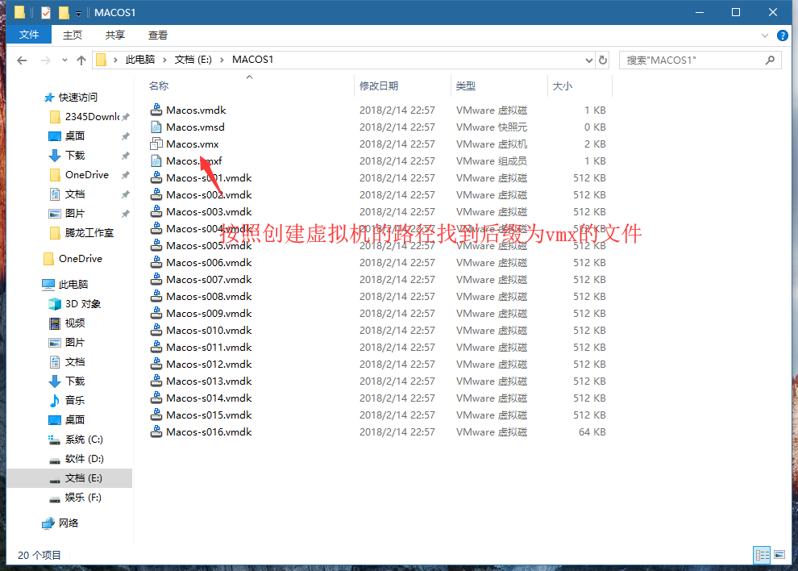Open Quick Access Toolbar customize dropdown

(78, 13)
